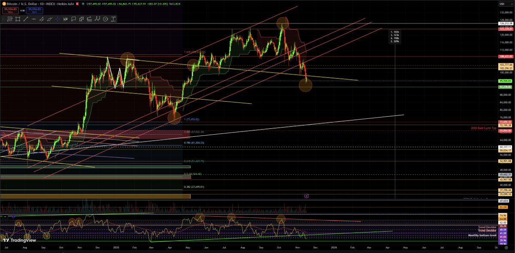Click the 47.62K volume label
Viewport: 515px width, 253px height.
pyautogui.click(x=503, y=201)
